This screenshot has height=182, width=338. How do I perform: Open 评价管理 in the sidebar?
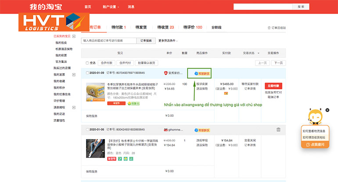point(59,101)
